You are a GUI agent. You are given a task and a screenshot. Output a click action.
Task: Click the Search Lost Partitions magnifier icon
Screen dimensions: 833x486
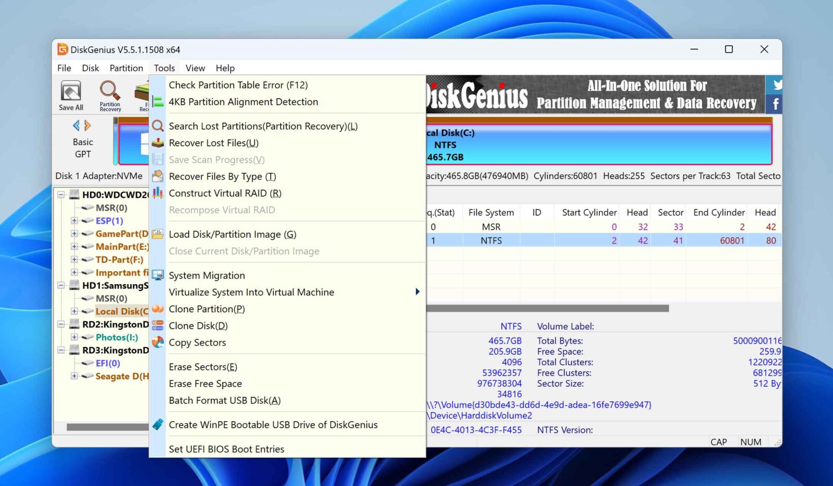tap(158, 126)
